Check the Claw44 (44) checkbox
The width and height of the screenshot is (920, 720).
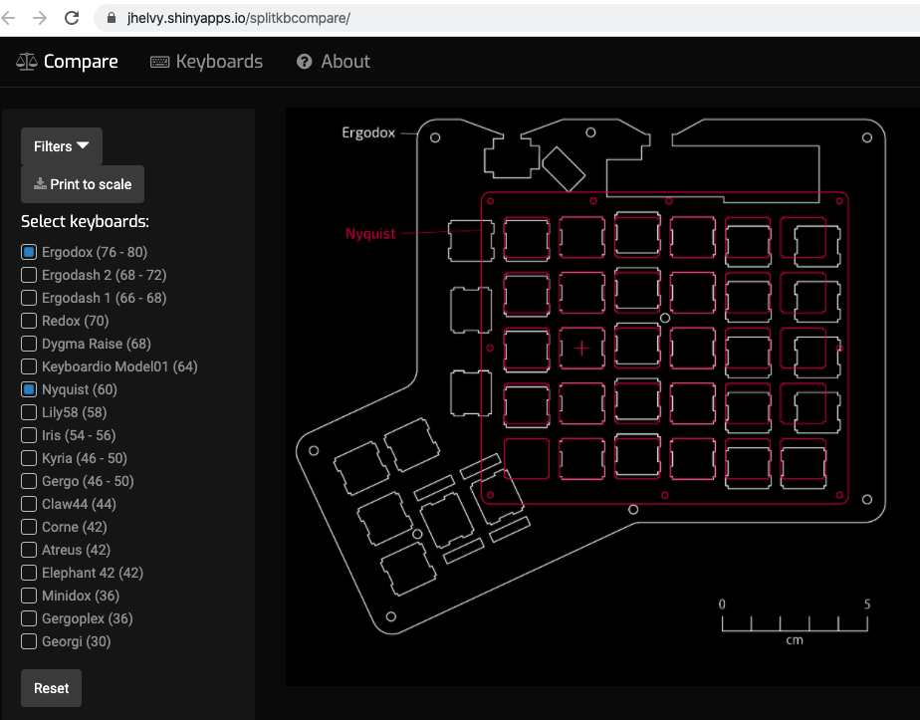(29, 504)
